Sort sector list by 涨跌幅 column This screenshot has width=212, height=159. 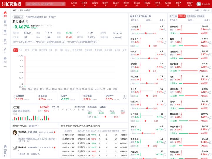173,20
